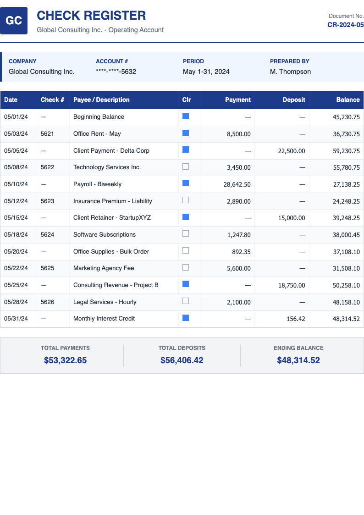364x515 pixels.
Task: Click the Marketing Agency Fee description
Action: 104,268
